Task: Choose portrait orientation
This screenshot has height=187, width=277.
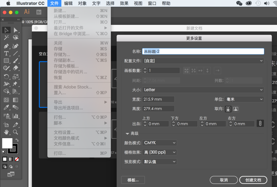Action: (x=228, y=109)
